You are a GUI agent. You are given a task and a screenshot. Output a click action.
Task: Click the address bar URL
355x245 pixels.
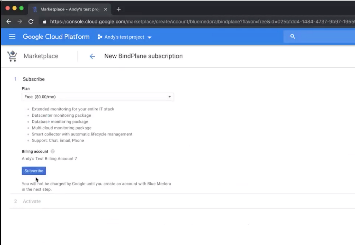point(202,22)
